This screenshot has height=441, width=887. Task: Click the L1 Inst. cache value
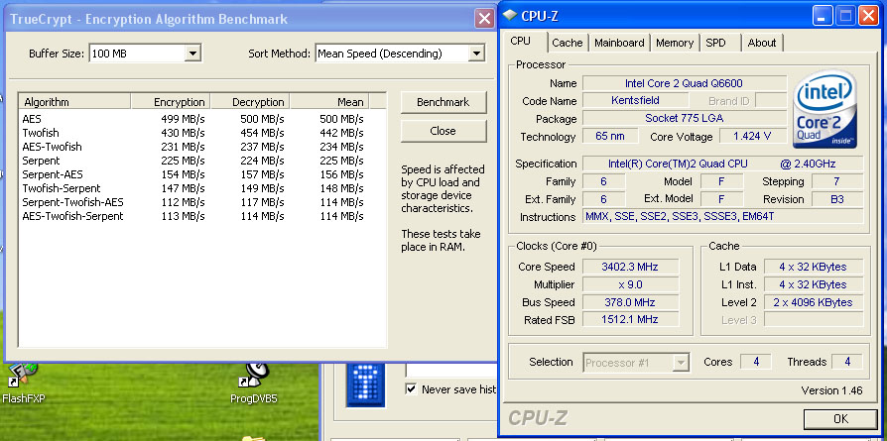click(813, 284)
